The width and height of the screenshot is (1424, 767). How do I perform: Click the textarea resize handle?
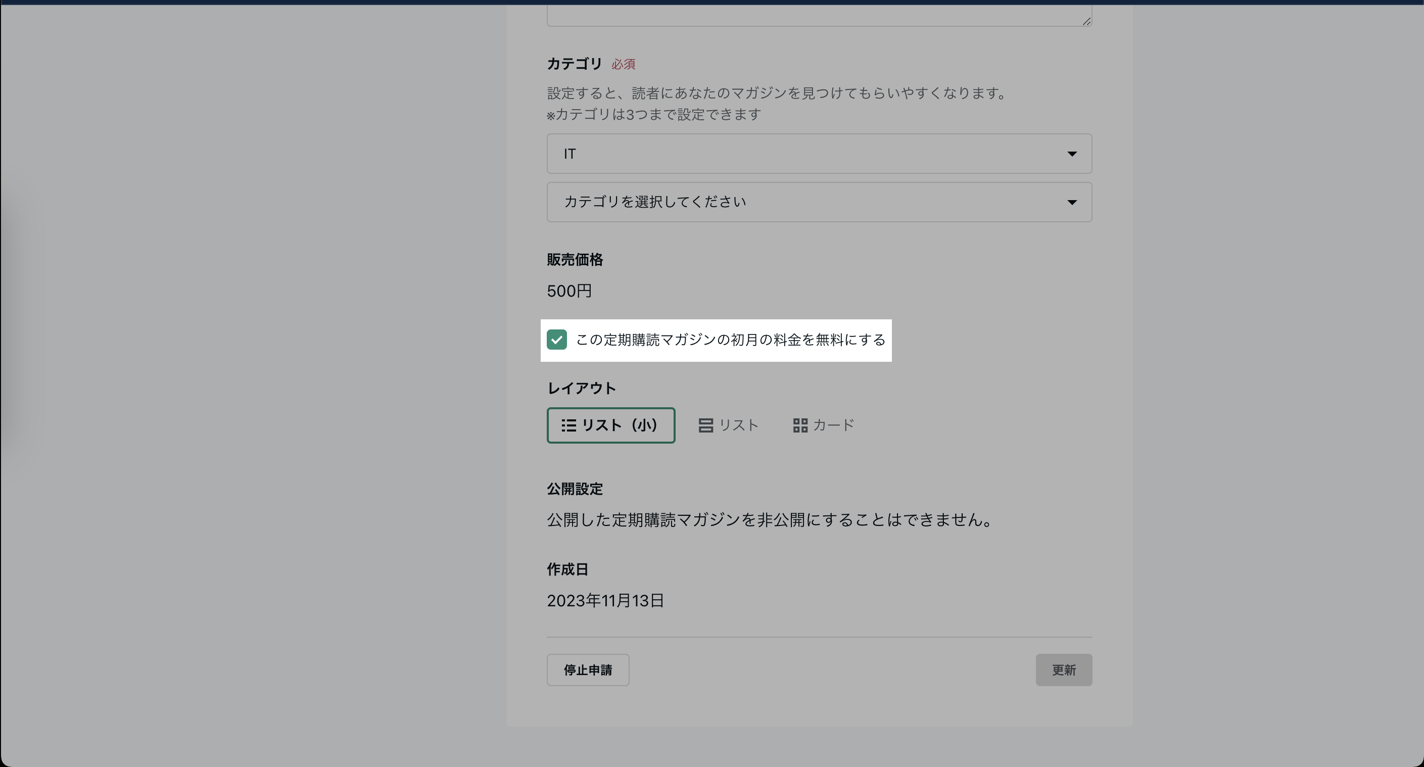pyautogui.click(x=1086, y=21)
